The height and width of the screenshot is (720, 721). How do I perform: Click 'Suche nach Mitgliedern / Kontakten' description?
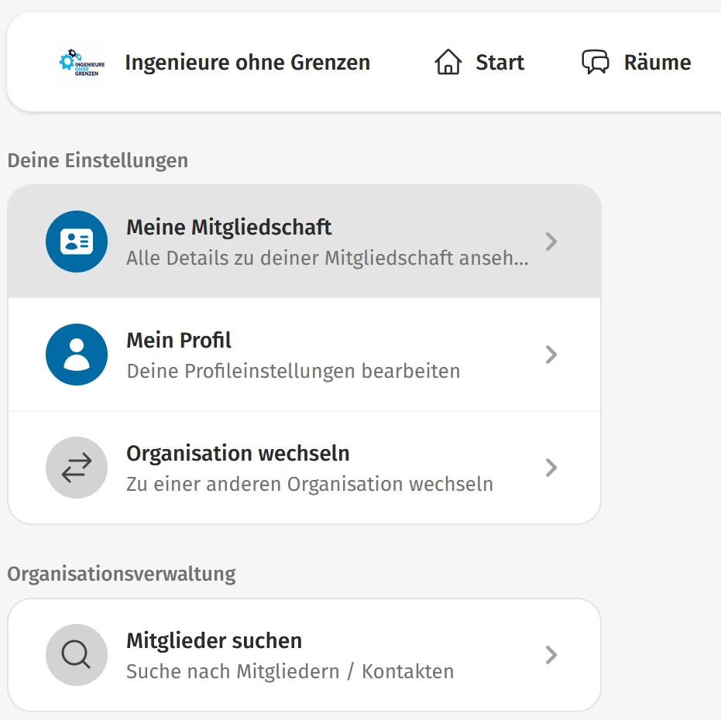(x=290, y=671)
